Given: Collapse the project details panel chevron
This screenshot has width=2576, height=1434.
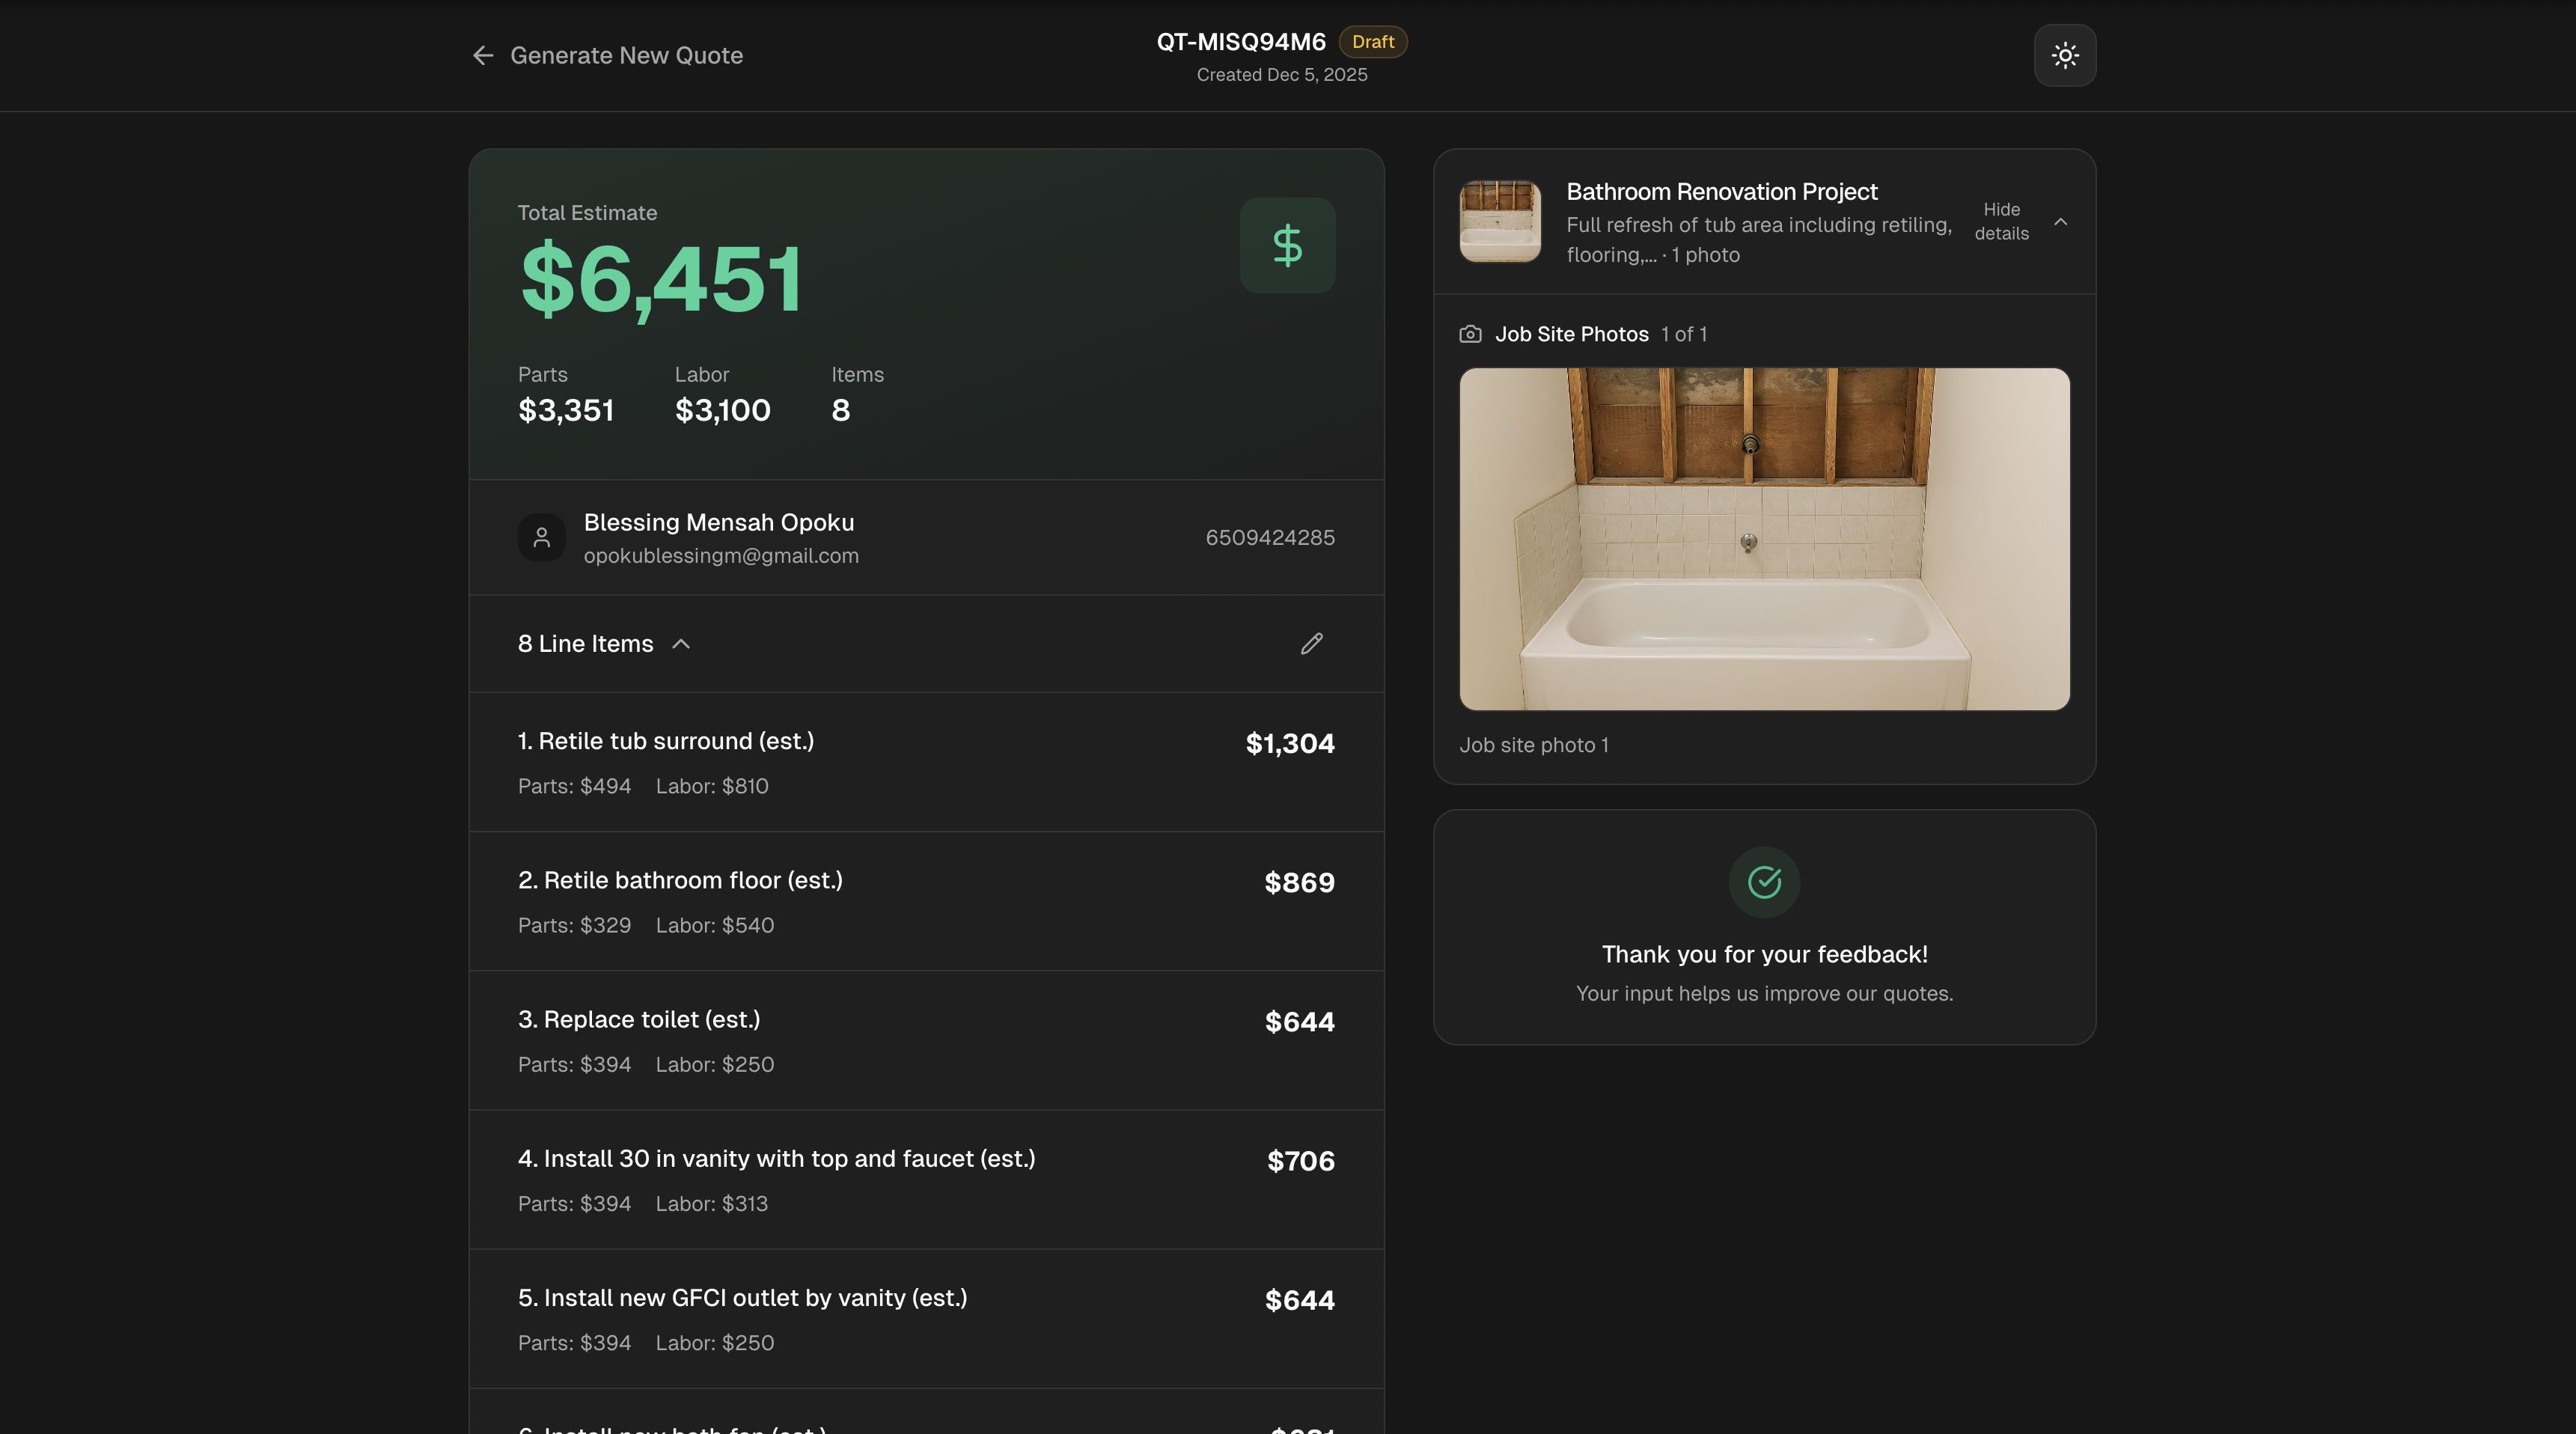Looking at the screenshot, I should tap(2061, 222).
